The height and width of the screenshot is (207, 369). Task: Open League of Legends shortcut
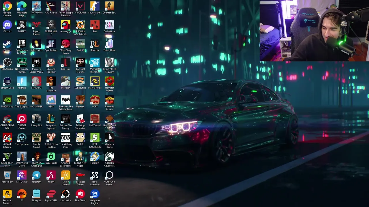51,119
